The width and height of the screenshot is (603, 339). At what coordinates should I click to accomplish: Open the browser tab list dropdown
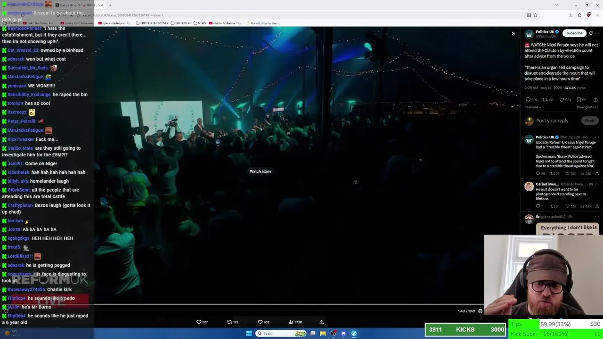(556, 5)
